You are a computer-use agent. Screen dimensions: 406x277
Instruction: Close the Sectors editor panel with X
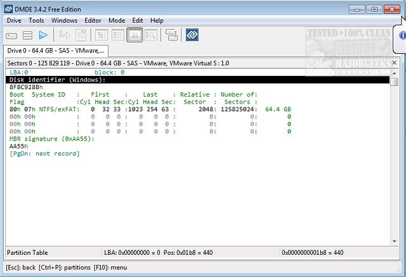pyautogui.click(x=395, y=63)
